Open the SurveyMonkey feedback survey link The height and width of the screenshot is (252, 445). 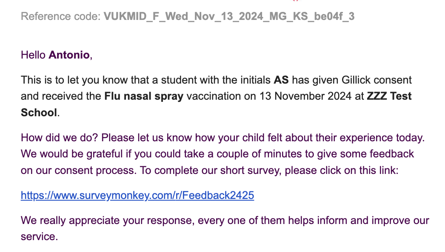click(137, 196)
